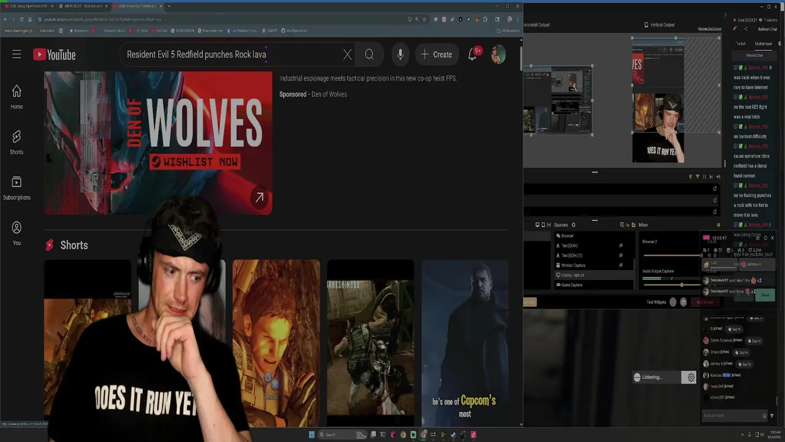Click the filter funnel icon in the mini feed
Screen dimensions: 785x442
click(697, 177)
